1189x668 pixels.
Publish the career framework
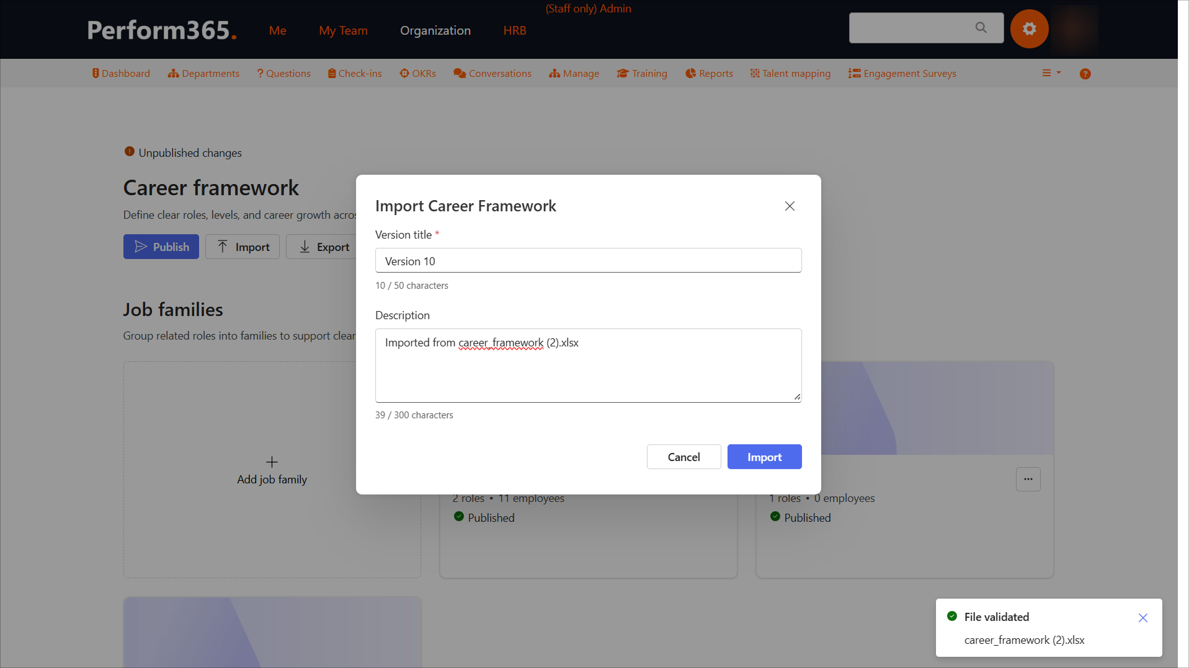click(x=161, y=247)
